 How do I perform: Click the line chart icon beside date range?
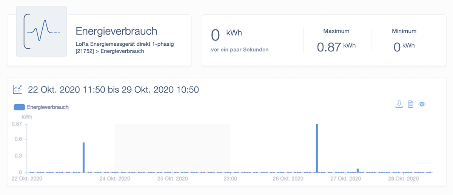[17, 90]
